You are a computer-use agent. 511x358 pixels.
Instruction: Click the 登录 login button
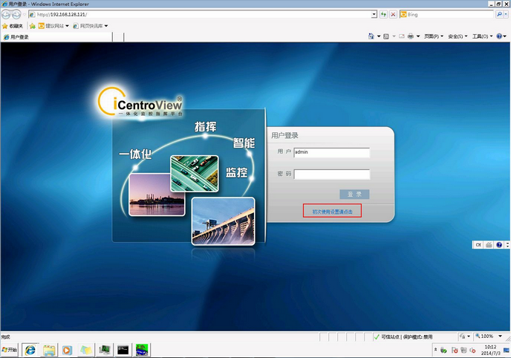tap(354, 194)
